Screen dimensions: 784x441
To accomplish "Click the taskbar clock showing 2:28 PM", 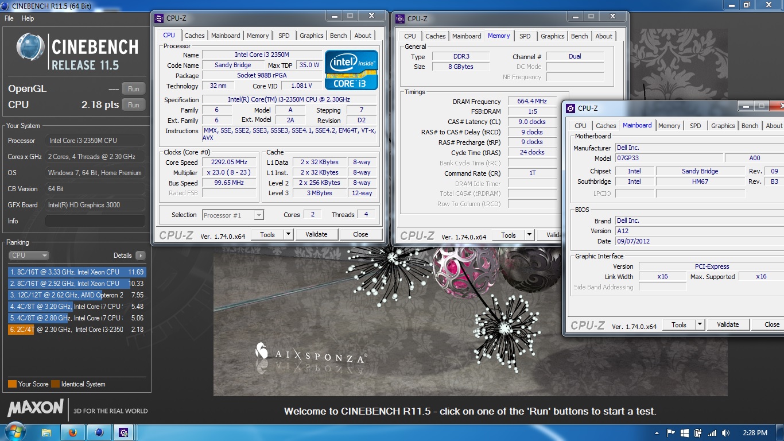I will click(x=754, y=433).
